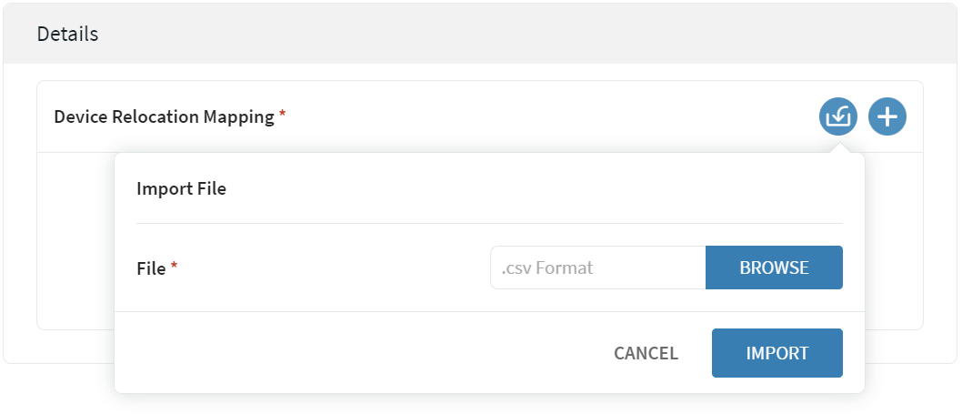Click the popup arrow pointer under import icon
This screenshot has width=962, height=414.
coord(837,146)
